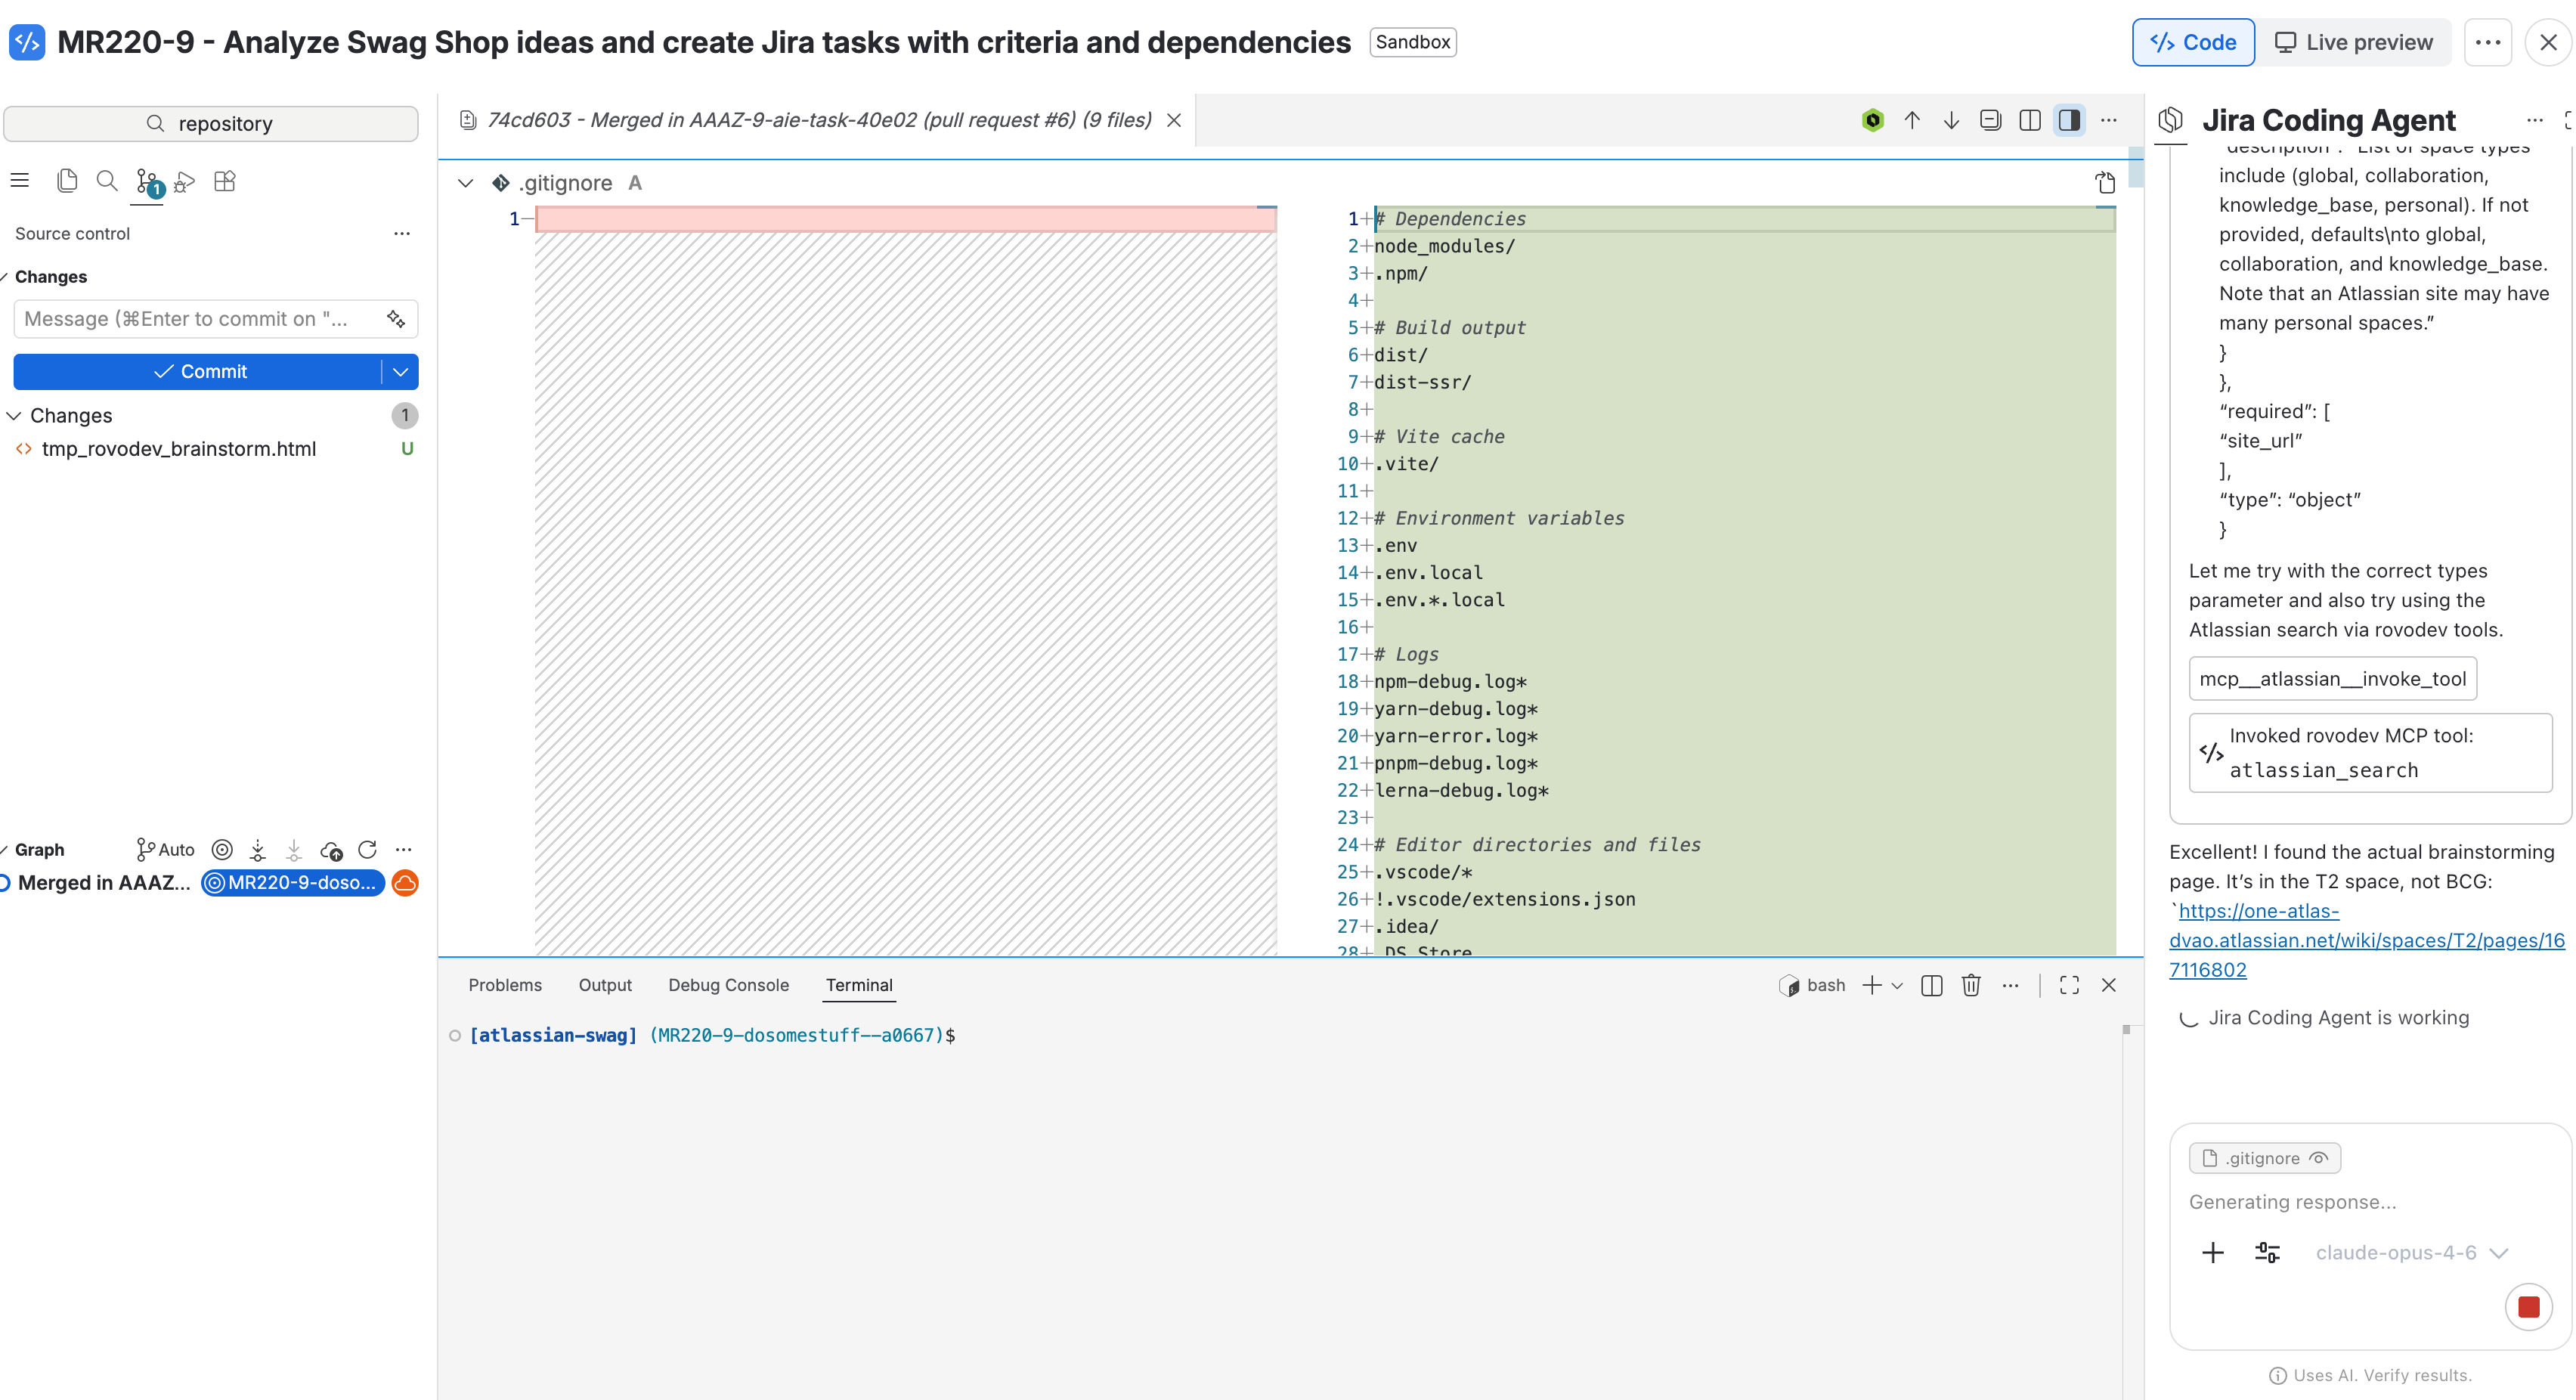Toggle .gitignore context visibility eye

click(x=2319, y=1158)
